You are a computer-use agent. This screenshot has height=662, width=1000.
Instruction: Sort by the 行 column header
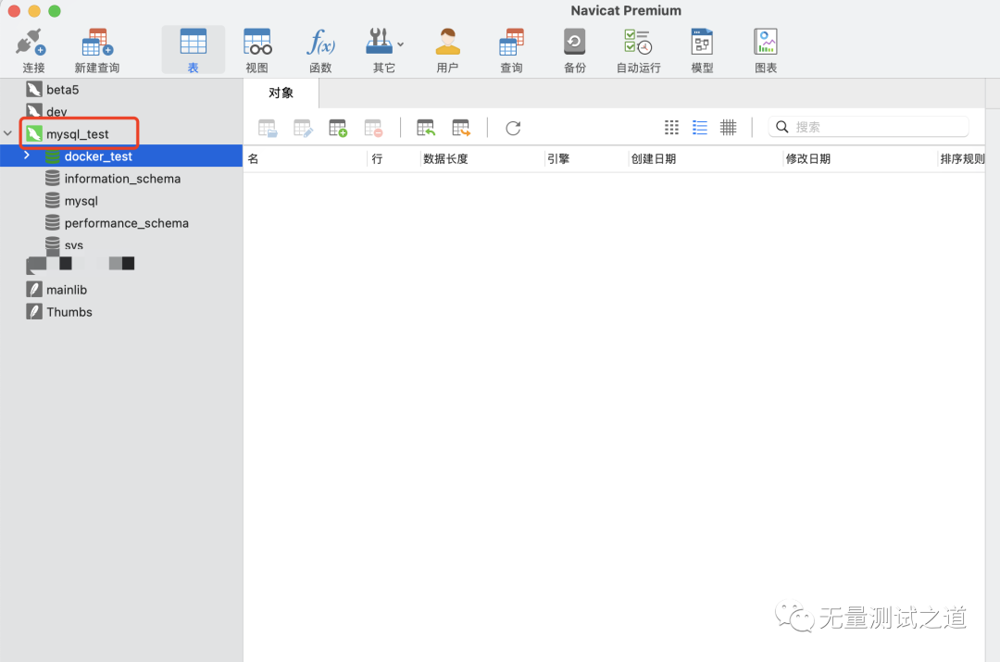[394, 159]
